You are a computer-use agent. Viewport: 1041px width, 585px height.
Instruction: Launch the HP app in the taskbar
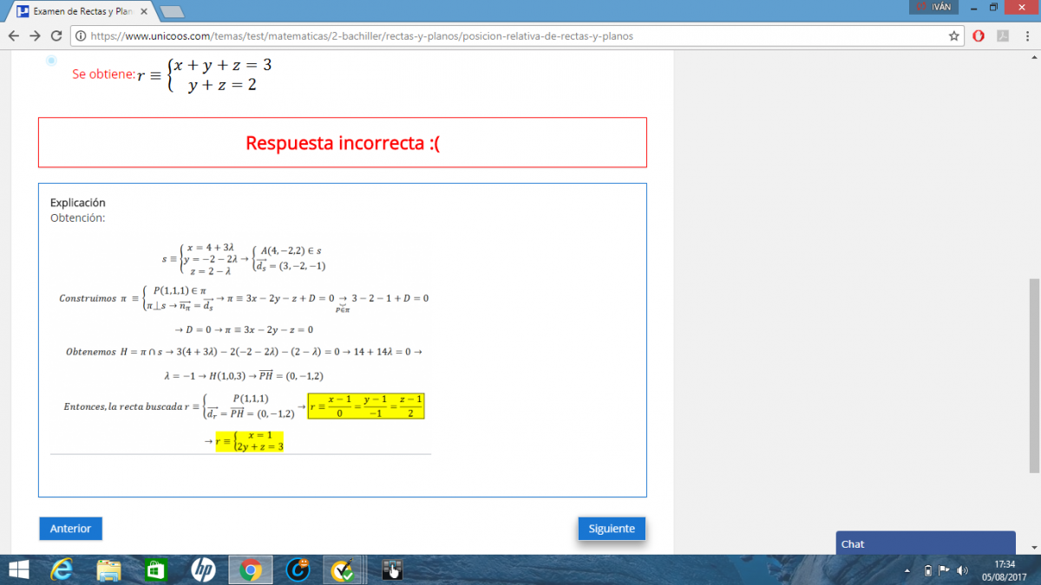(x=203, y=569)
